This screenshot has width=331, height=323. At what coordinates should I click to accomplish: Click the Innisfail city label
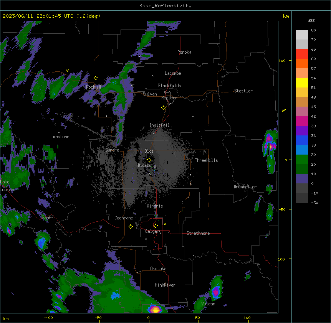[159, 125]
